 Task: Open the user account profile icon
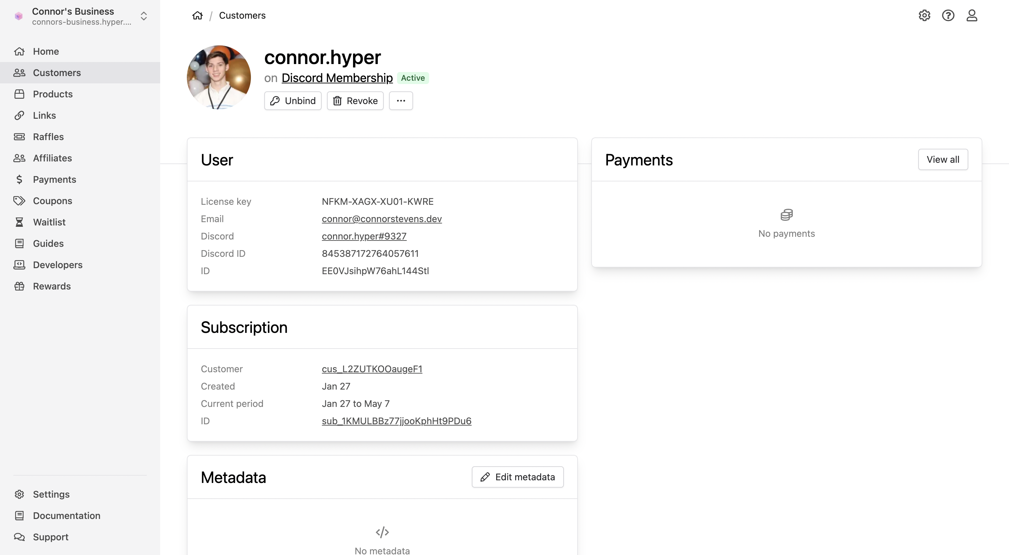click(971, 15)
